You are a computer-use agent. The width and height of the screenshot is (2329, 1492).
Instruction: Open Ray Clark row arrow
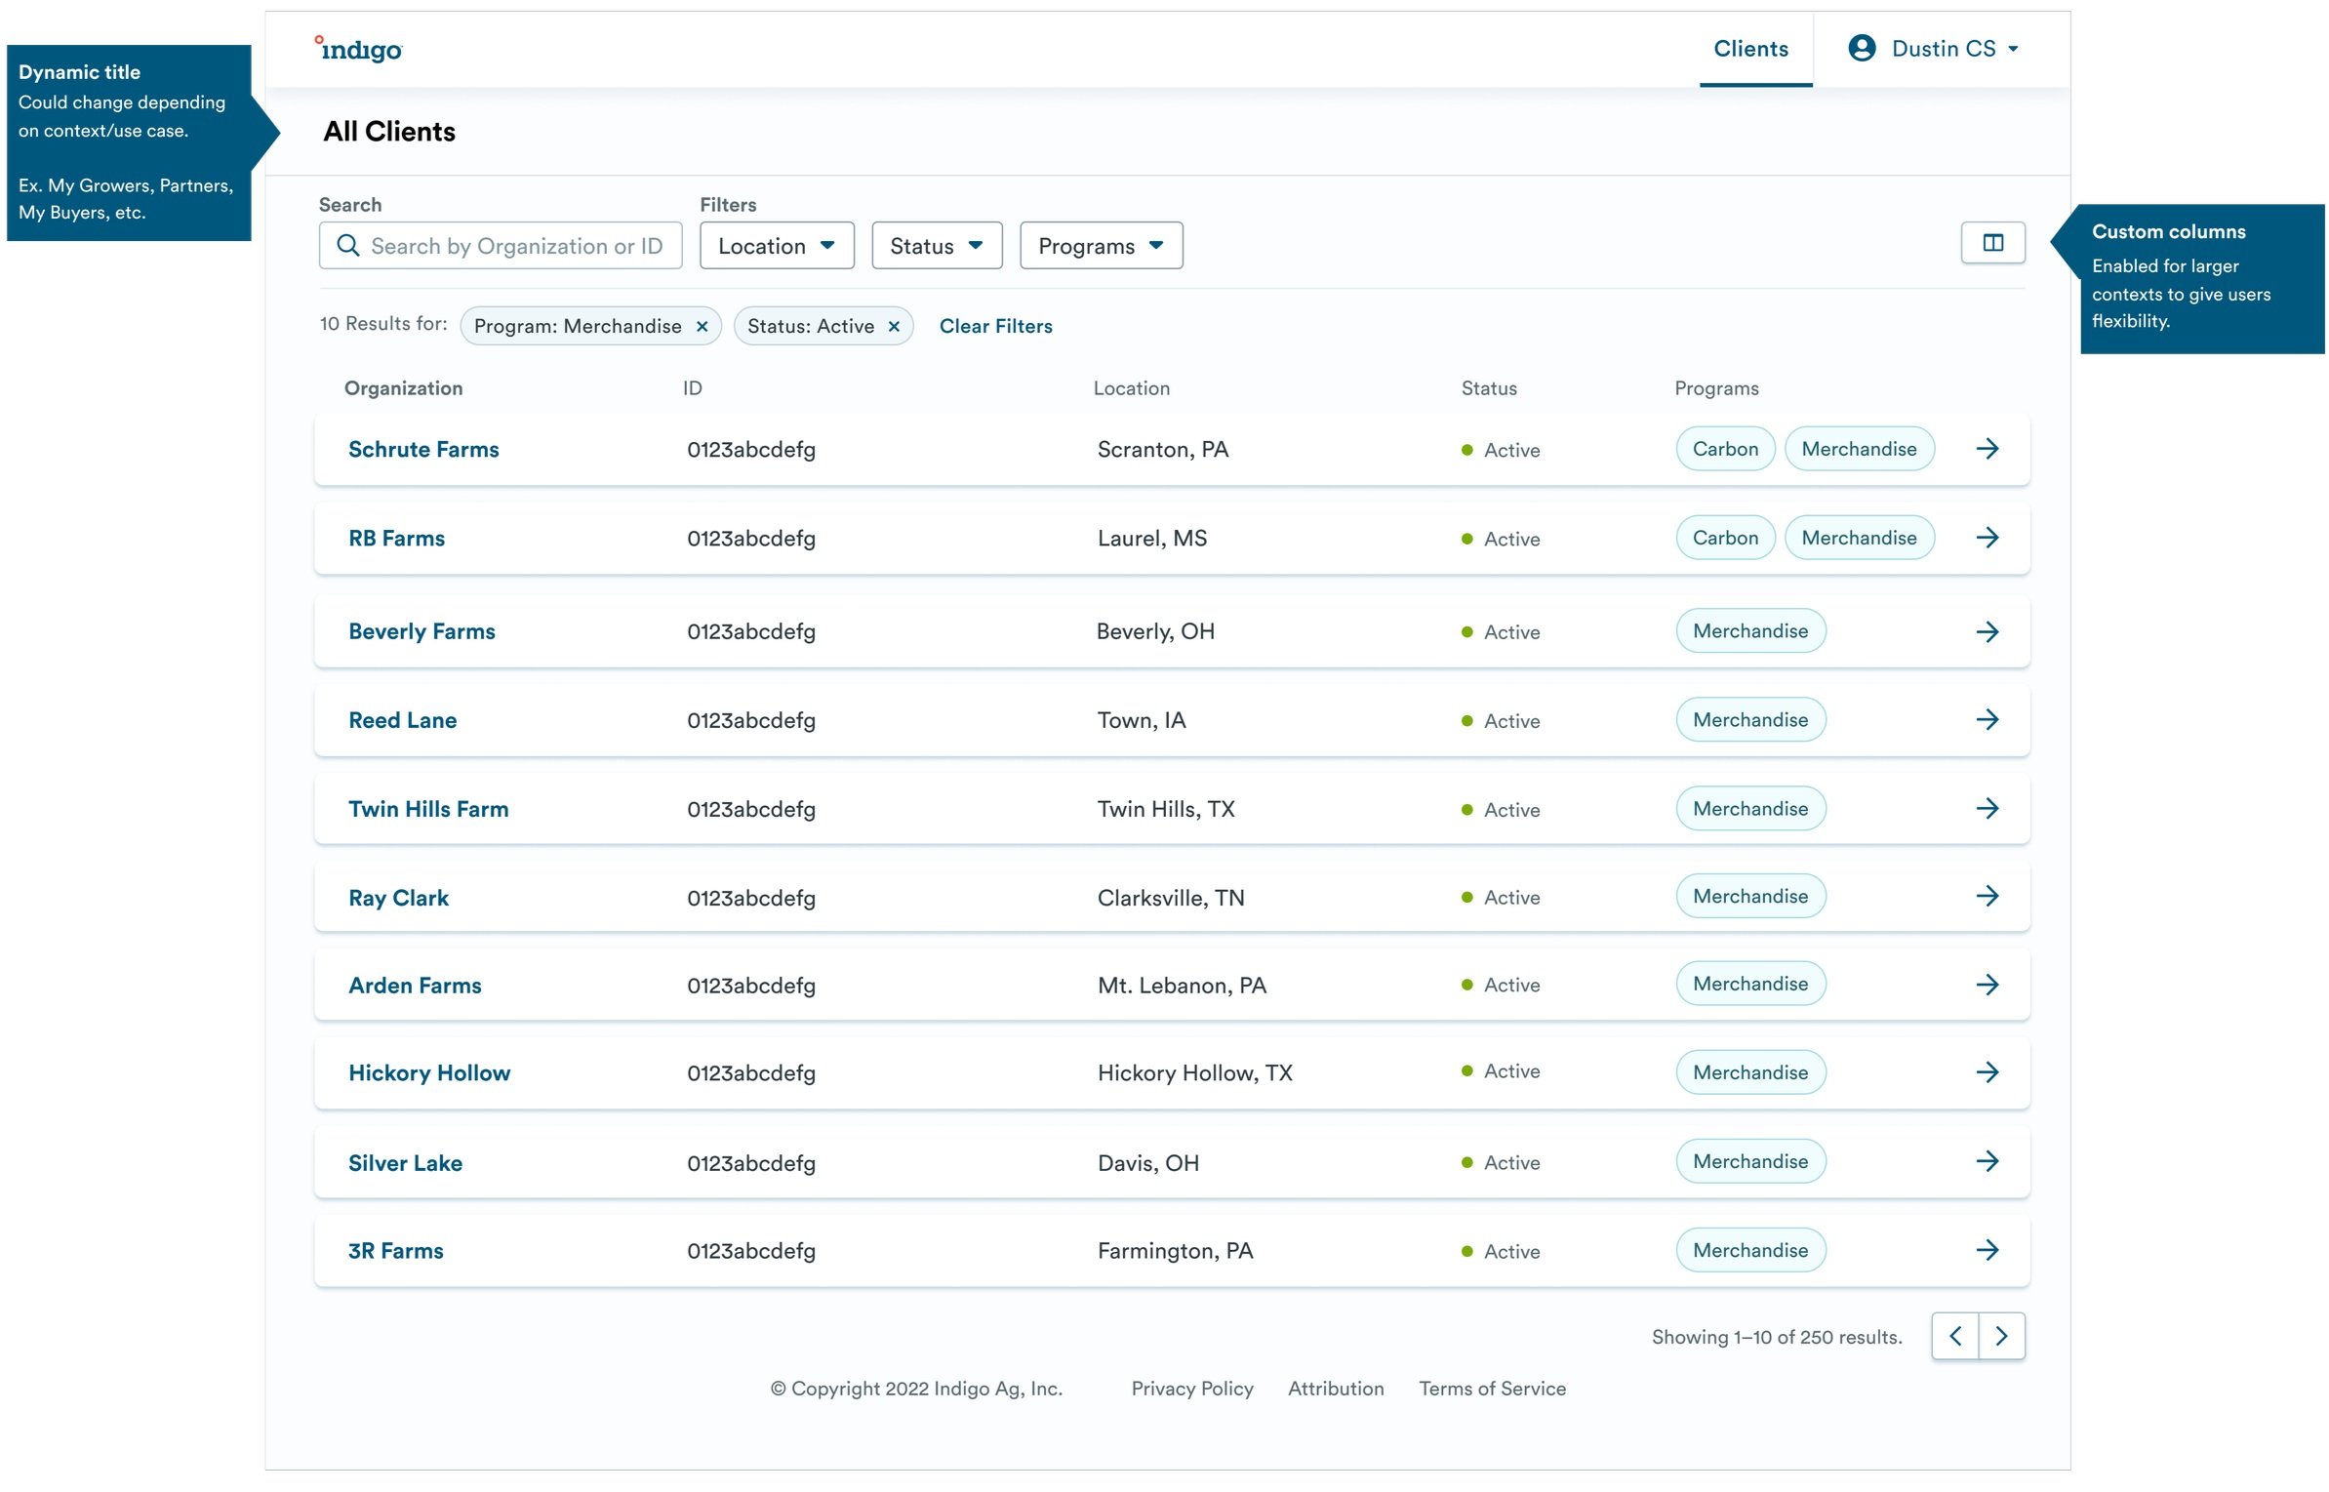coord(1988,897)
